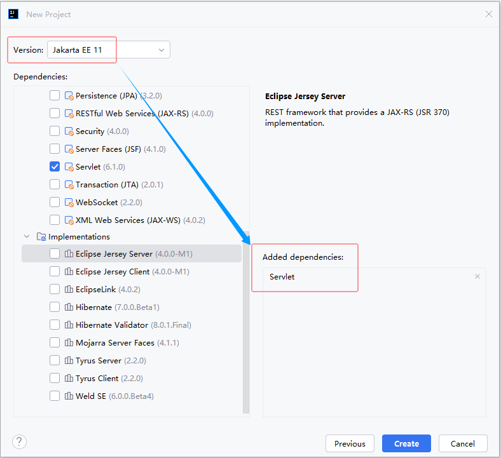This screenshot has height=458, width=501.
Task: Click the Implementations folder icon
Action: click(41, 236)
